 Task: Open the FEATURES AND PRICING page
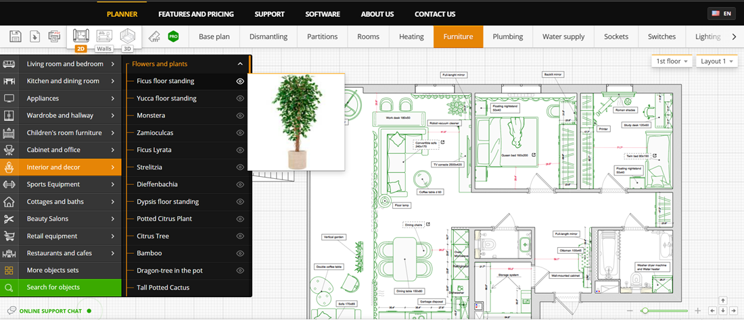tap(196, 14)
